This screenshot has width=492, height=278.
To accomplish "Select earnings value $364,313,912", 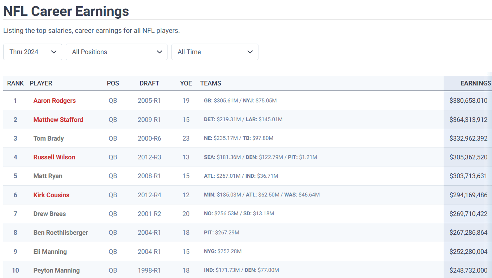I will click(x=469, y=119).
